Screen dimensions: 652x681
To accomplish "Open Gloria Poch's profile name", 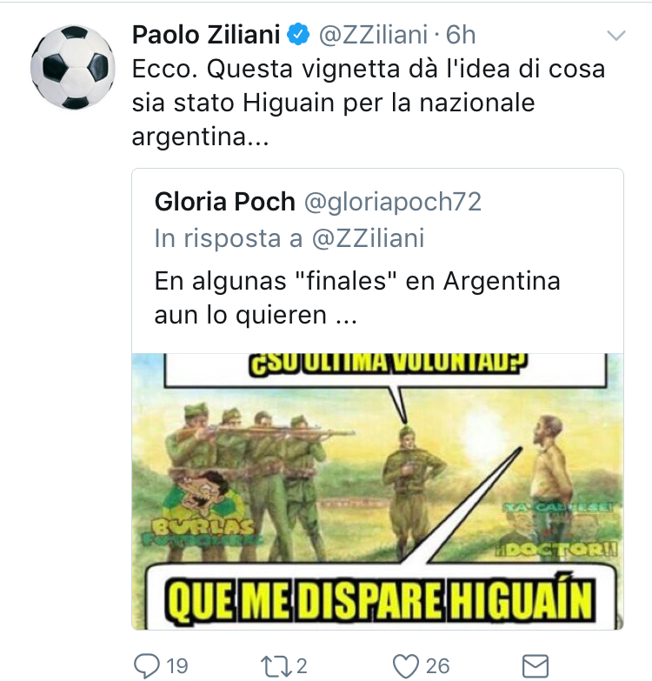I will click(x=225, y=202).
